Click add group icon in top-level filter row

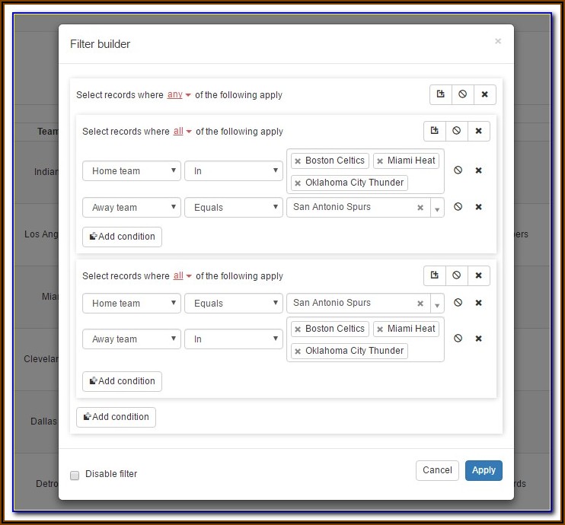pos(440,94)
